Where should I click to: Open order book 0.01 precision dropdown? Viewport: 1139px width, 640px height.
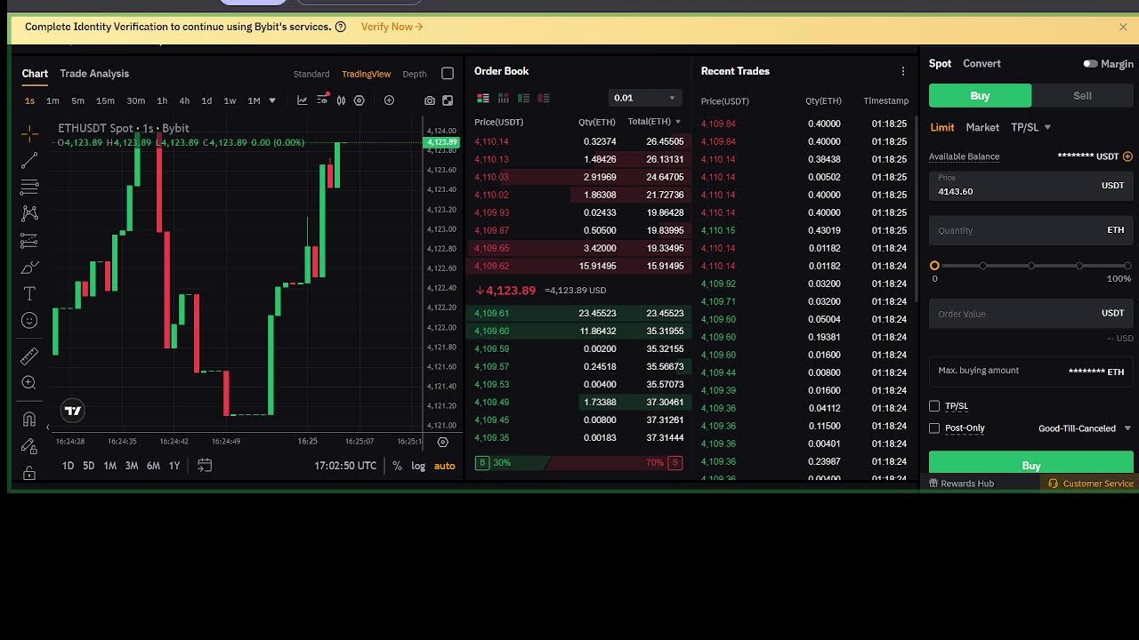pos(646,98)
